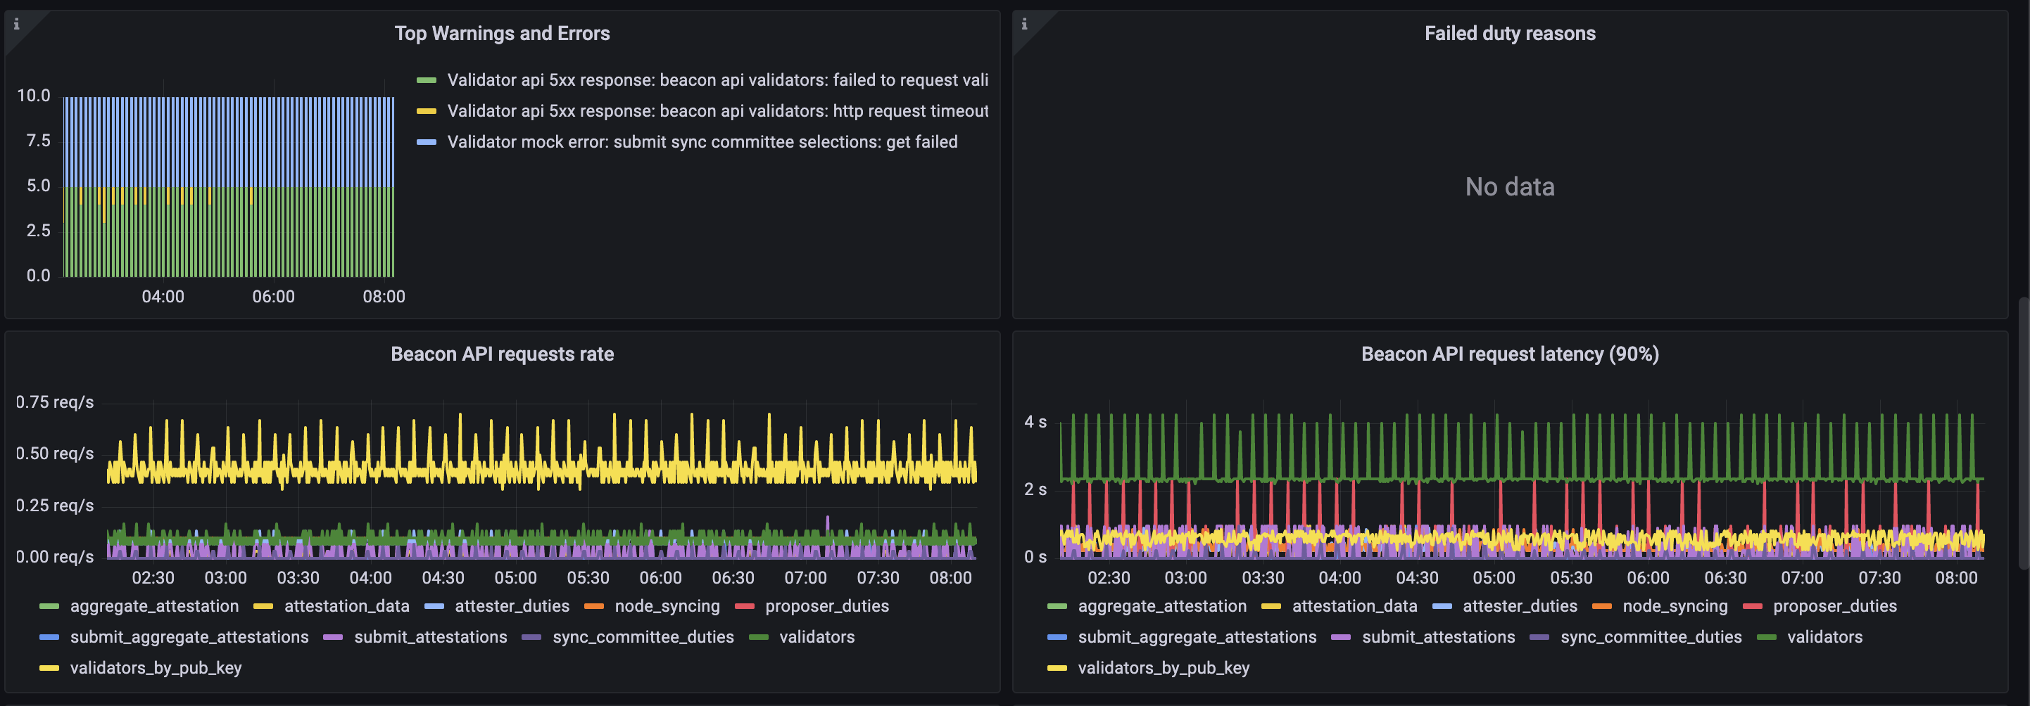2030x706 pixels.
Task: Click the green bar segment at 04:00
Action: tap(165, 236)
